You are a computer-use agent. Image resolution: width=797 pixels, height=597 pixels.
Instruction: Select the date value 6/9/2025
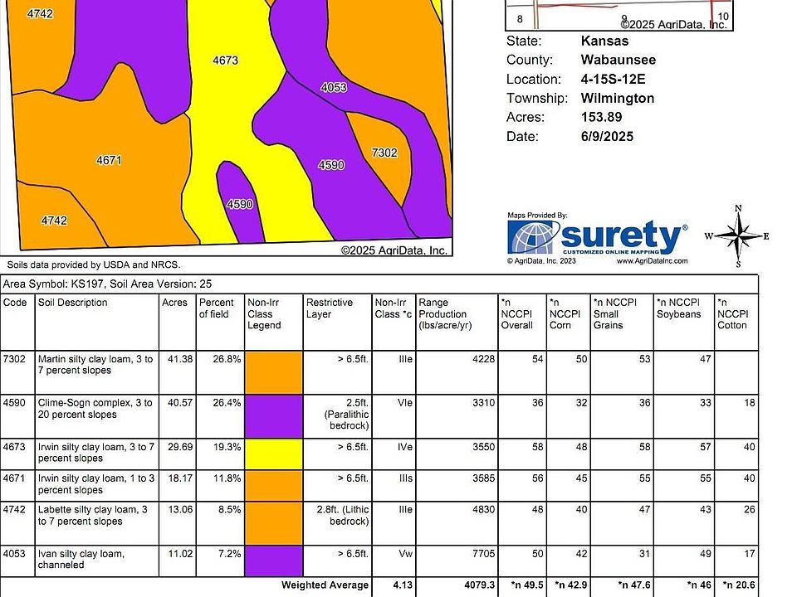pos(607,137)
